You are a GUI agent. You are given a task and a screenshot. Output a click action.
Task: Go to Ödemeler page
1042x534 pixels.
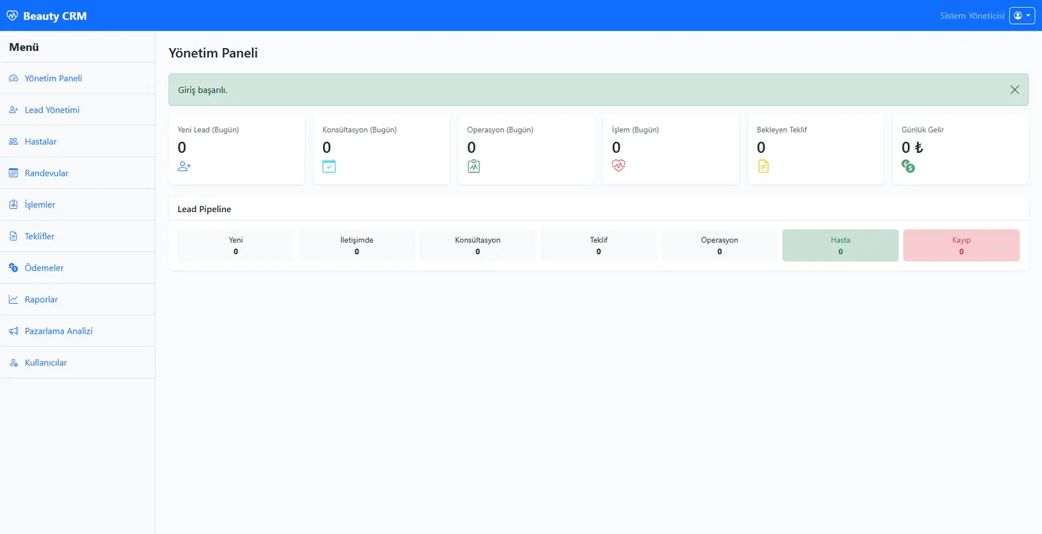77,267
